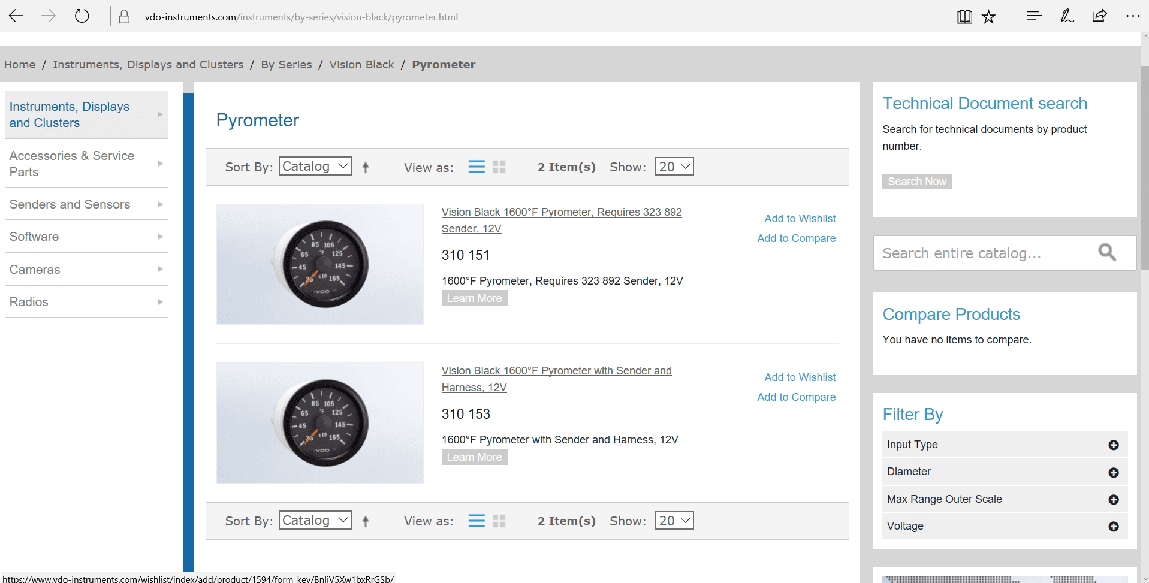This screenshot has width=1149, height=583.
Task: Click the 310 153 pyrometer gauge image
Action: pos(319,423)
